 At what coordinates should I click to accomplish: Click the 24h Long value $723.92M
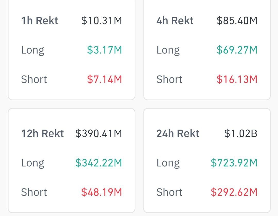pos(234,163)
